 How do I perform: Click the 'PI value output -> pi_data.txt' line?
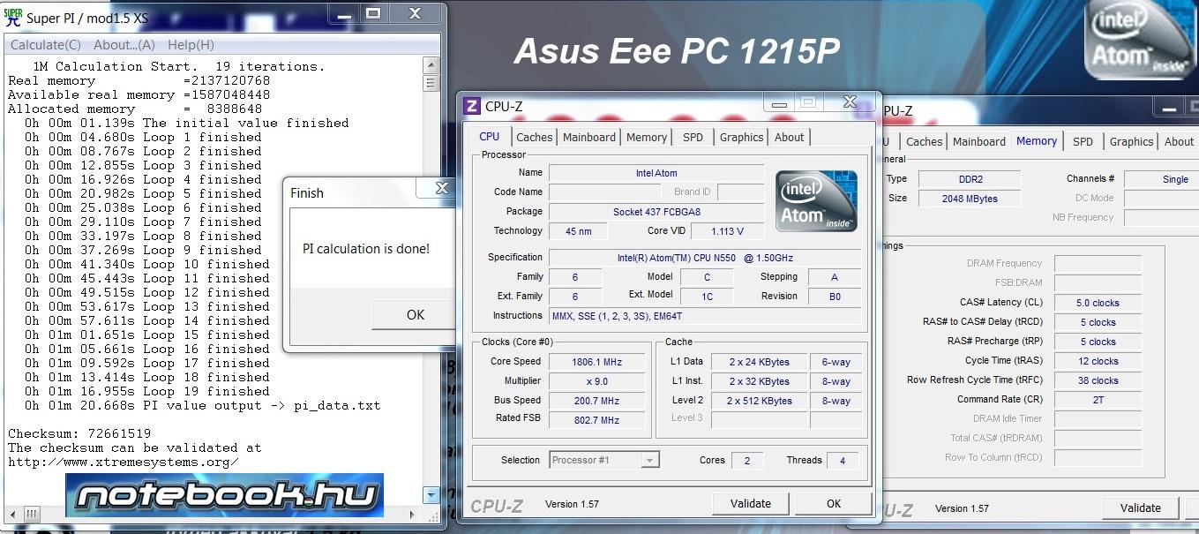[x=203, y=405]
